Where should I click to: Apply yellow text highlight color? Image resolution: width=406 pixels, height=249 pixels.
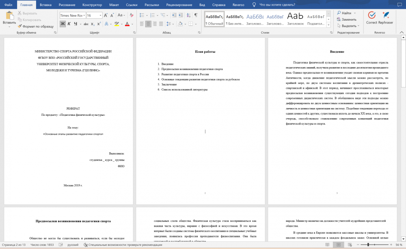[117, 24]
